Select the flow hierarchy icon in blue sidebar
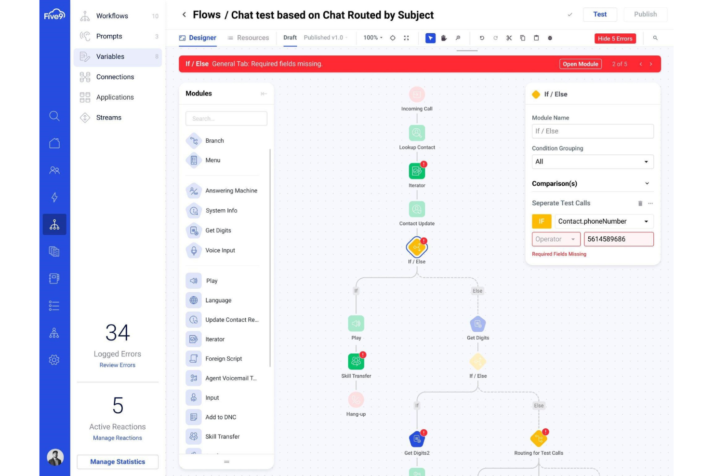Image resolution: width=713 pixels, height=476 pixels. pyautogui.click(x=54, y=224)
